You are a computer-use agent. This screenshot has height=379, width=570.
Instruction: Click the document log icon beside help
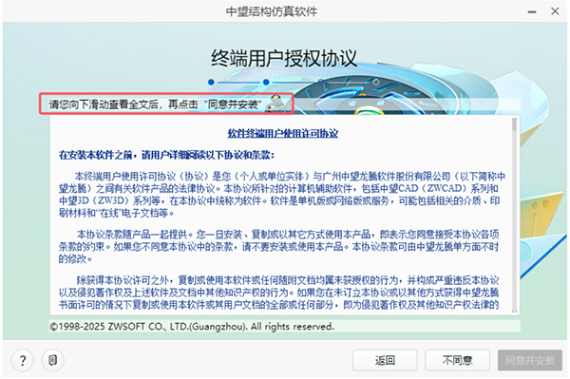coord(52,360)
